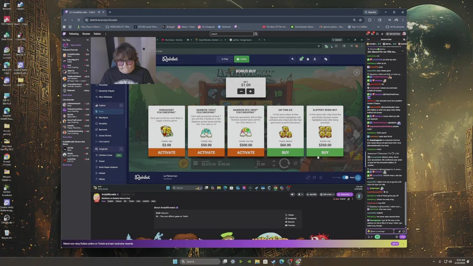Open the Gift a Sub dropdown

coord(327,194)
